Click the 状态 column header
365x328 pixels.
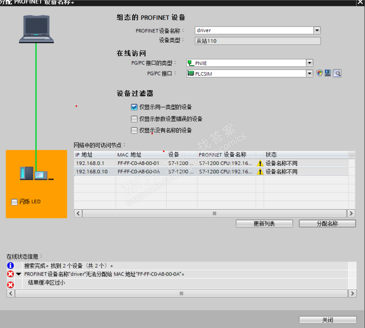tap(306, 154)
